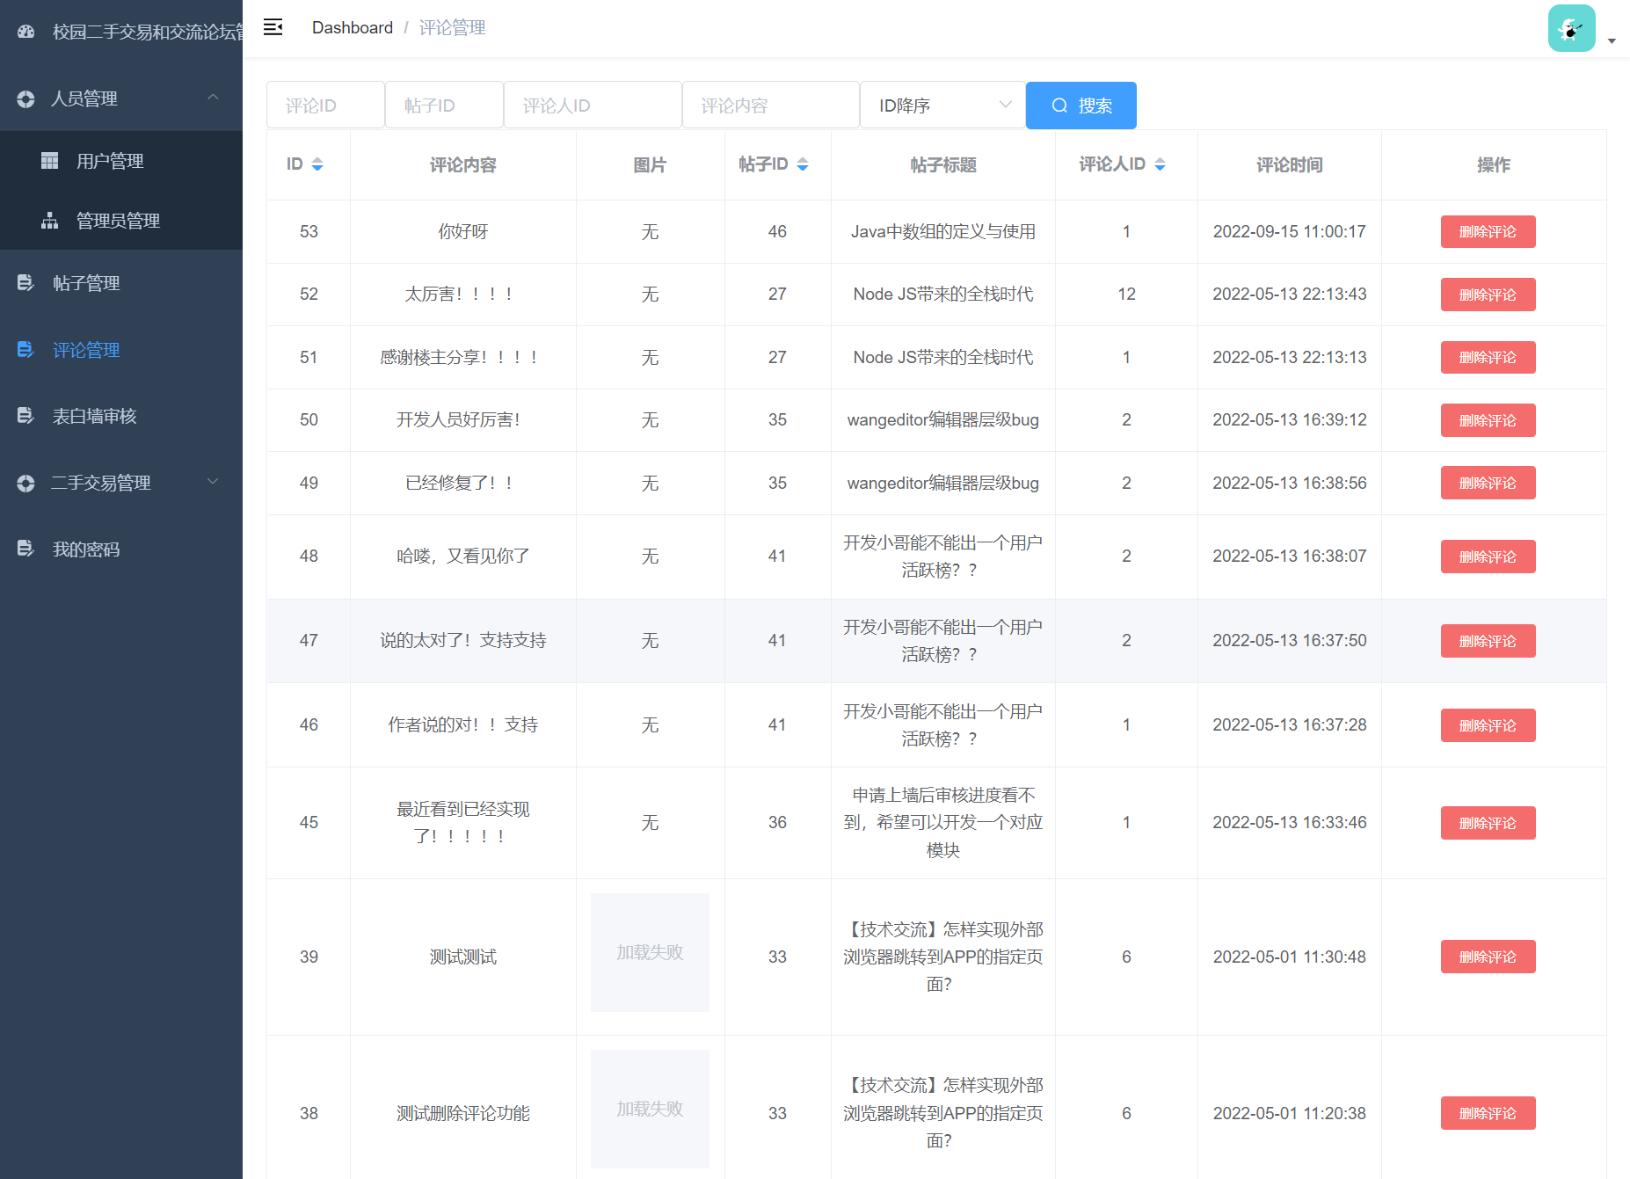Viewport: 1630px width, 1179px height.
Task: Delete comment 46 作者说的对
Action: (x=1488, y=725)
